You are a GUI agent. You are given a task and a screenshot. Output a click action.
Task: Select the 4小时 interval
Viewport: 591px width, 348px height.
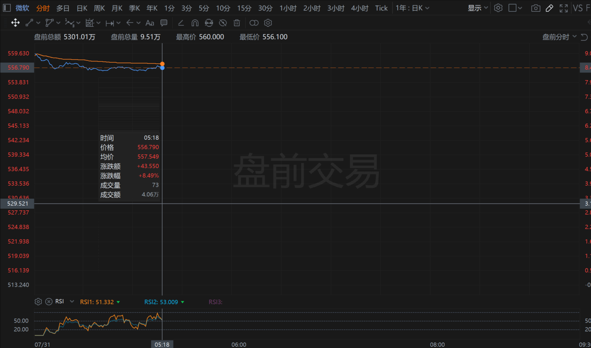tap(360, 8)
